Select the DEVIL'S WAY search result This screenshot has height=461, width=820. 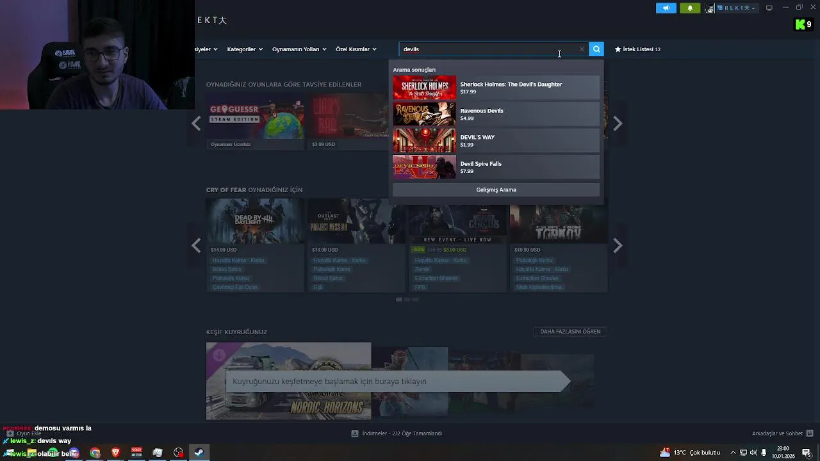coord(496,141)
